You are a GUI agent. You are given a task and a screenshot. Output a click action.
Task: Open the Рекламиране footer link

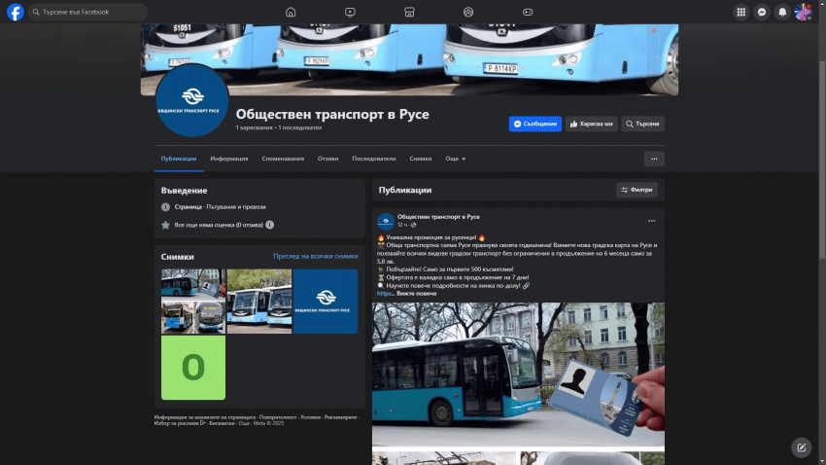[340, 417]
